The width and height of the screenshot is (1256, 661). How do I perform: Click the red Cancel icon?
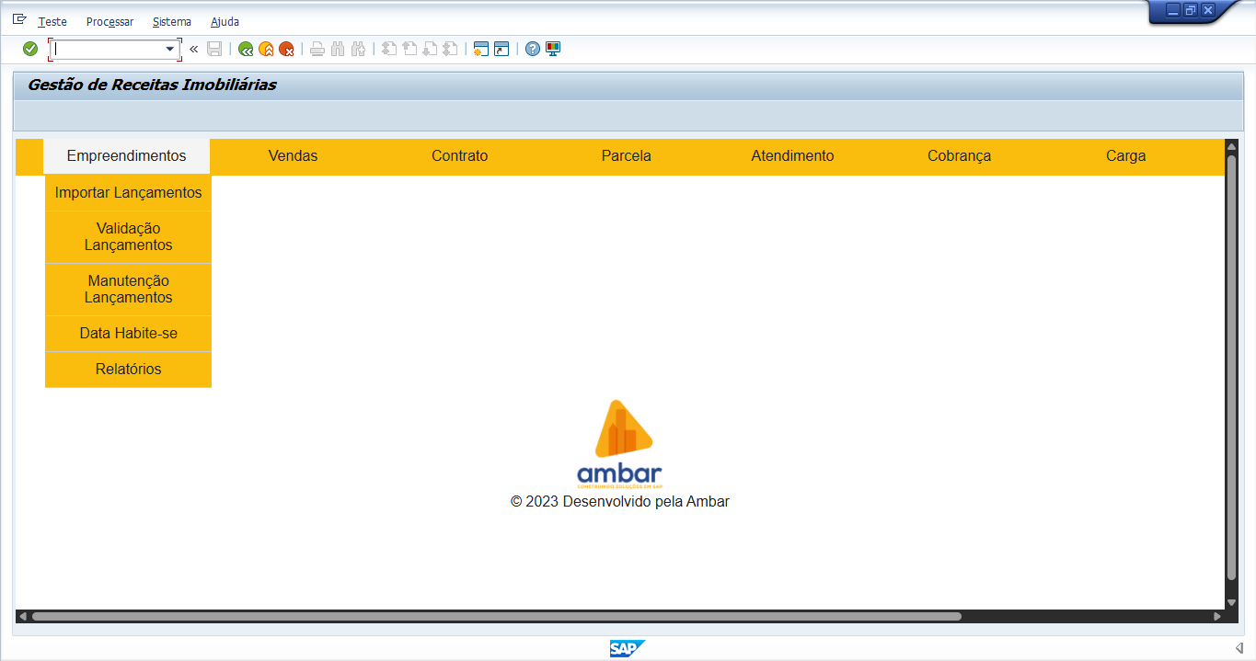click(x=286, y=49)
